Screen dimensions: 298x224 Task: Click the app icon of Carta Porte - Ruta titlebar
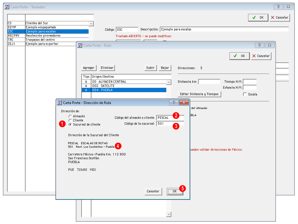tap(80, 45)
